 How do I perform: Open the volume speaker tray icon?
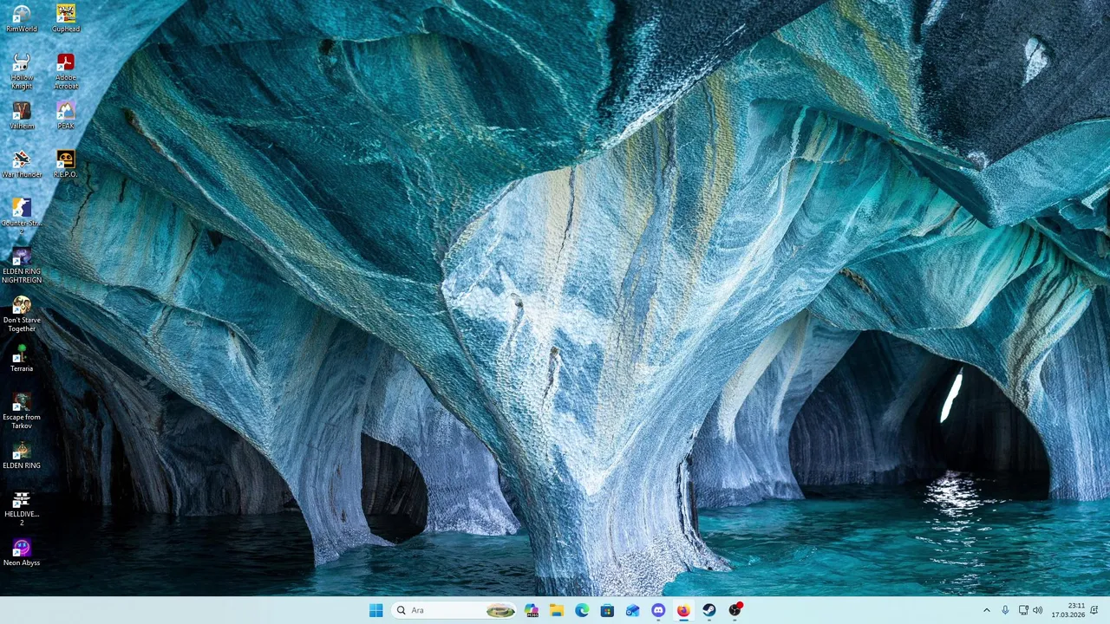tap(1038, 610)
